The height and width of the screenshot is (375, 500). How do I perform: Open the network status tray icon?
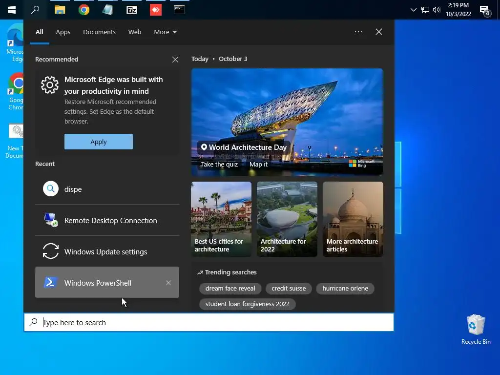[425, 10]
